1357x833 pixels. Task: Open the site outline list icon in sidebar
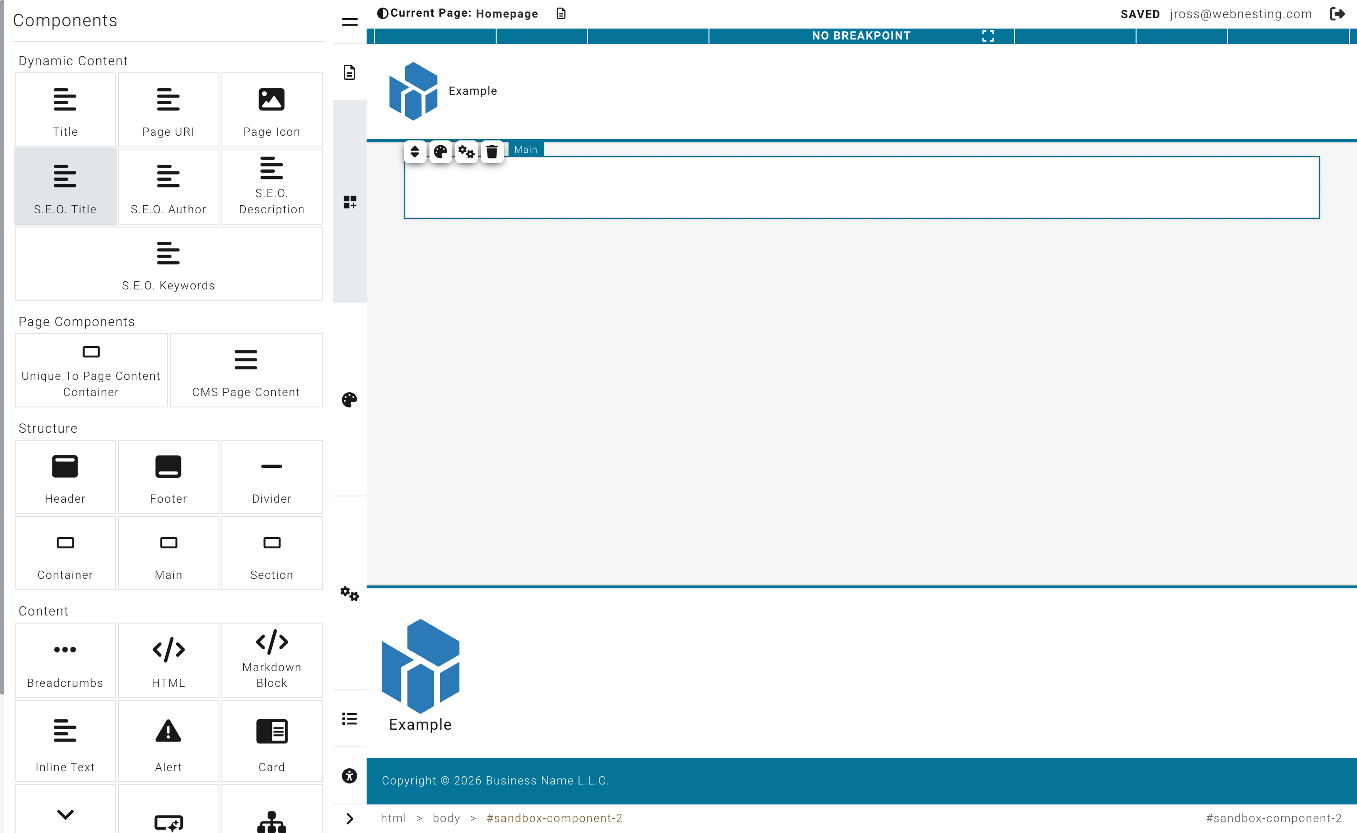pyautogui.click(x=350, y=718)
